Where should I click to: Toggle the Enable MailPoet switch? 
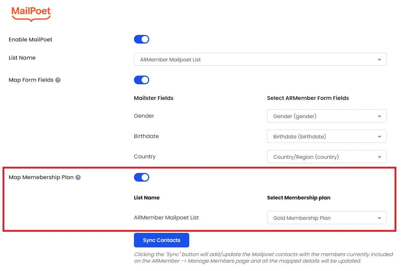142,39
